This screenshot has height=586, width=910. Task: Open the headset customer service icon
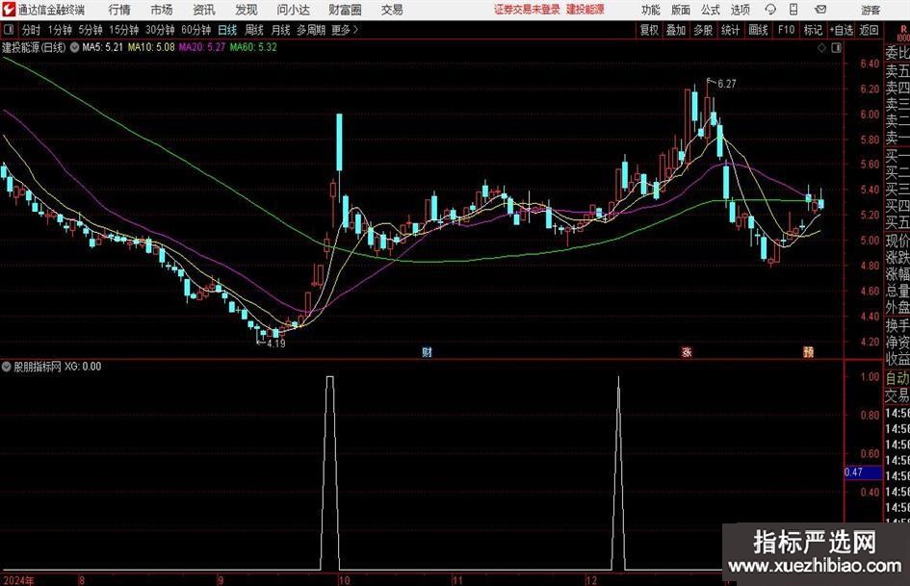[770, 10]
